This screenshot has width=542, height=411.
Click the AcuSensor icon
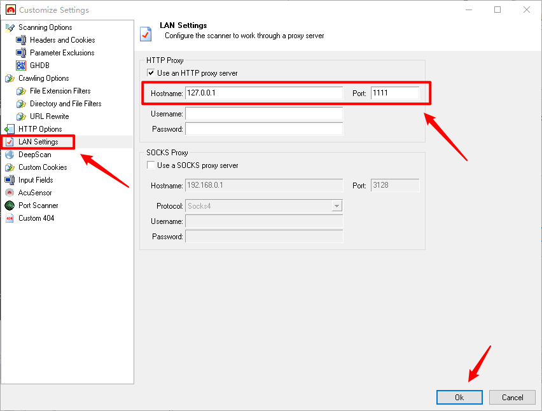[x=10, y=193]
